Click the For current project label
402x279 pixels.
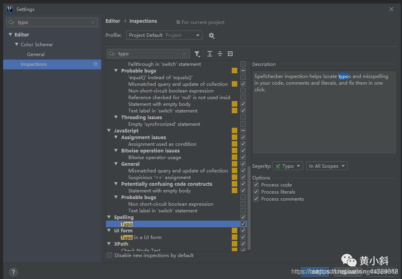tap(203, 23)
